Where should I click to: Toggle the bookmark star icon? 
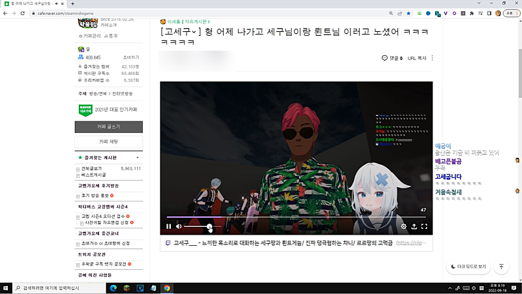[x=408, y=13]
